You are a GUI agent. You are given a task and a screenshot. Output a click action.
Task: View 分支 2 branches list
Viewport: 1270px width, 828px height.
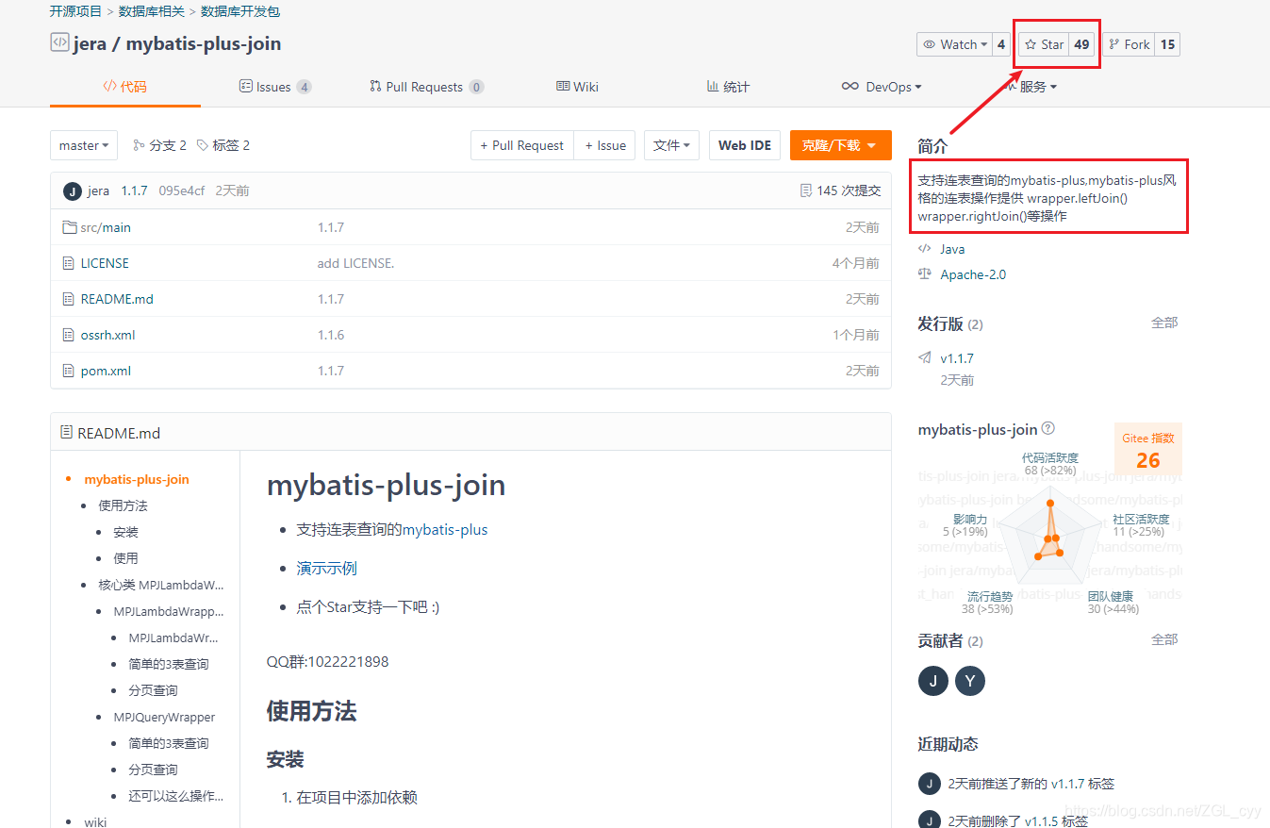(x=159, y=145)
